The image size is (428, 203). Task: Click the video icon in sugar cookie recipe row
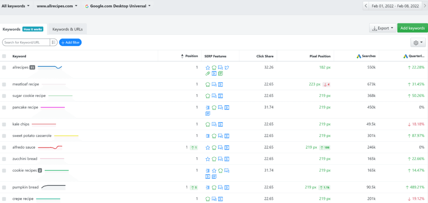tap(220, 96)
